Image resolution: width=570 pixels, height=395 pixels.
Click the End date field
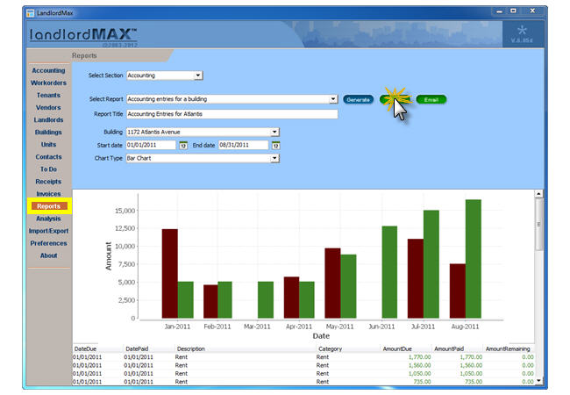(244, 145)
